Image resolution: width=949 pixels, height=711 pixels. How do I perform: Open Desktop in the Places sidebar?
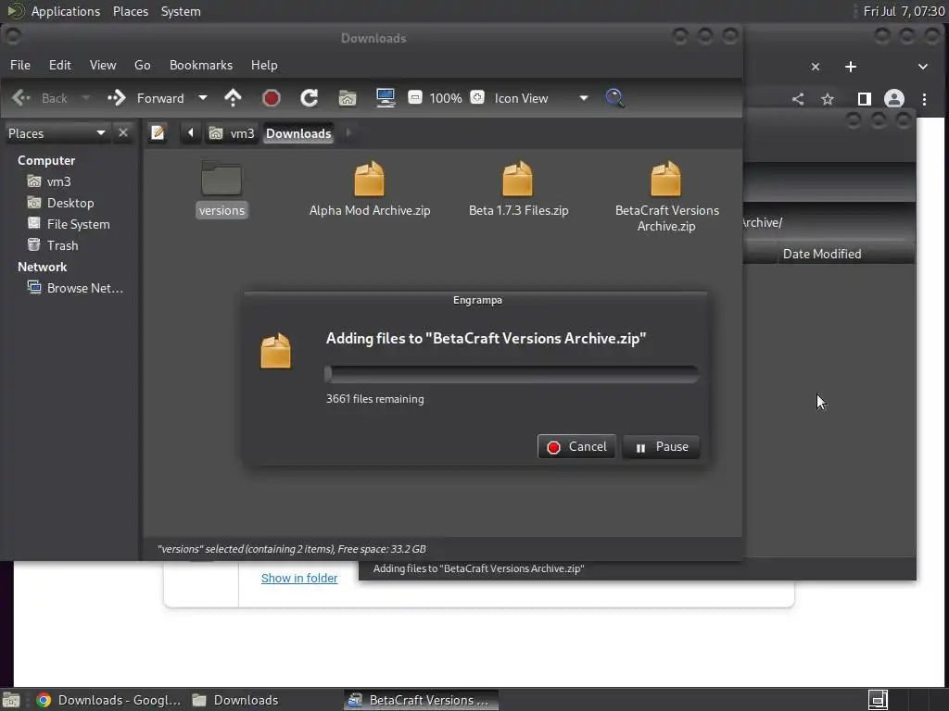(60, 203)
